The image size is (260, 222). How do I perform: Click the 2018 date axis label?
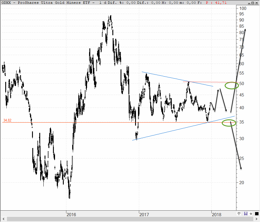217,214
